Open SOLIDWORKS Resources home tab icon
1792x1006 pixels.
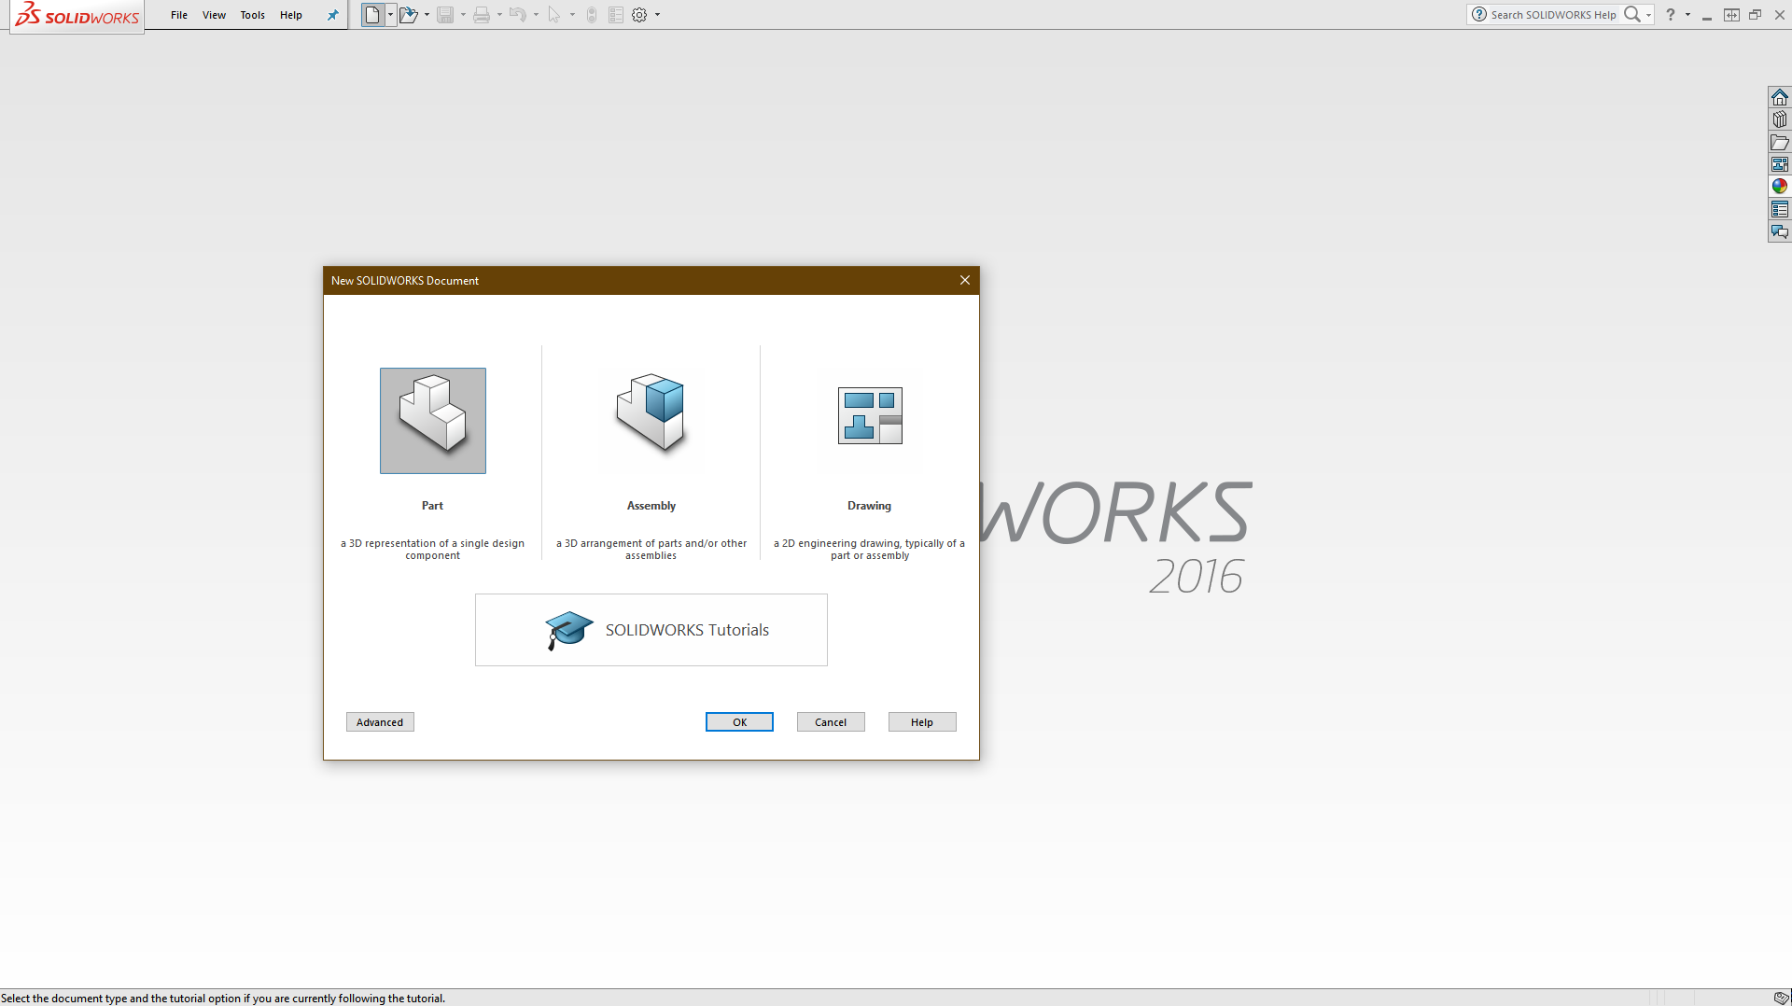1780,97
